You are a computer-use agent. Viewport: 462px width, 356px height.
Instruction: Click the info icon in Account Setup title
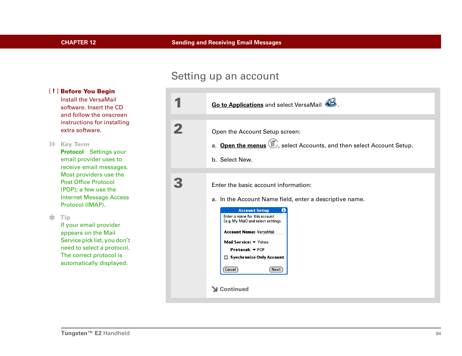[284, 210]
